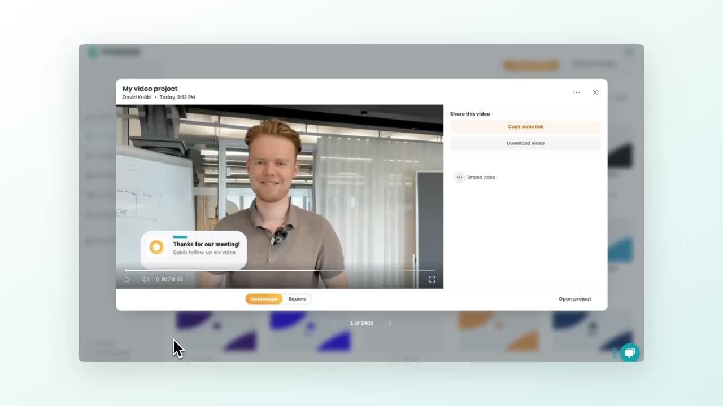
Task: Open project from the share dialog
Action: (x=574, y=299)
